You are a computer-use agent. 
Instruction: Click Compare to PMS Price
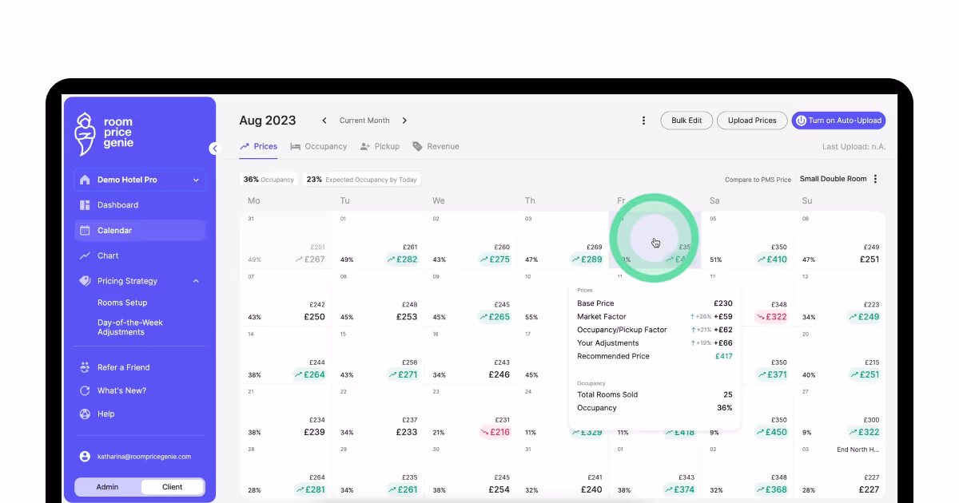[758, 180]
